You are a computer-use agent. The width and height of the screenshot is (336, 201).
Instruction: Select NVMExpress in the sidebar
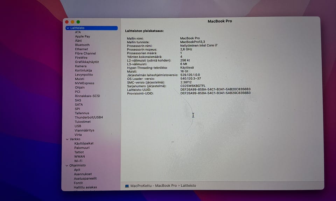(84, 83)
